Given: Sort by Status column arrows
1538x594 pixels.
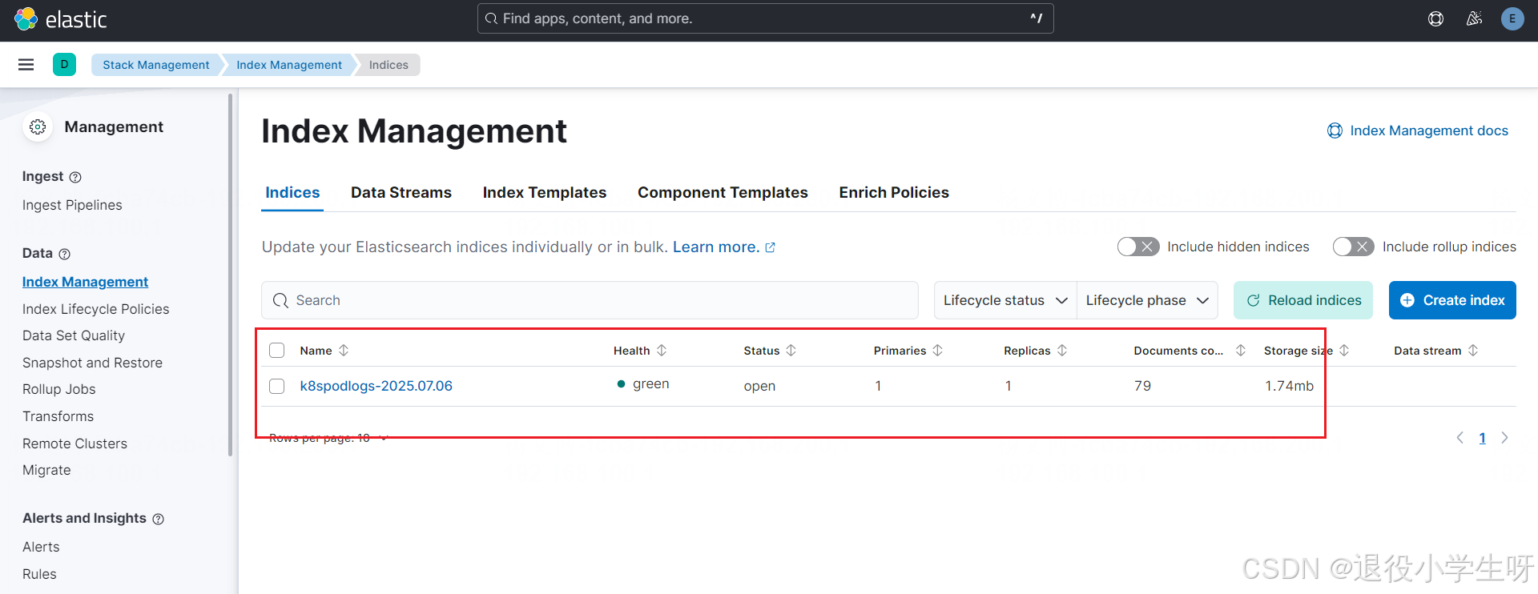Looking at the screenshot, I should tap(791, 351).
